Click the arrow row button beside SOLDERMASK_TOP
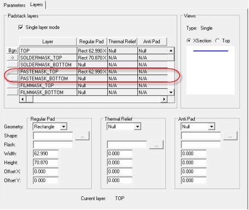 point(13,58)
